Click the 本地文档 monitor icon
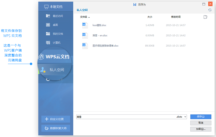The image size is (216, 137). click(46, 7)
